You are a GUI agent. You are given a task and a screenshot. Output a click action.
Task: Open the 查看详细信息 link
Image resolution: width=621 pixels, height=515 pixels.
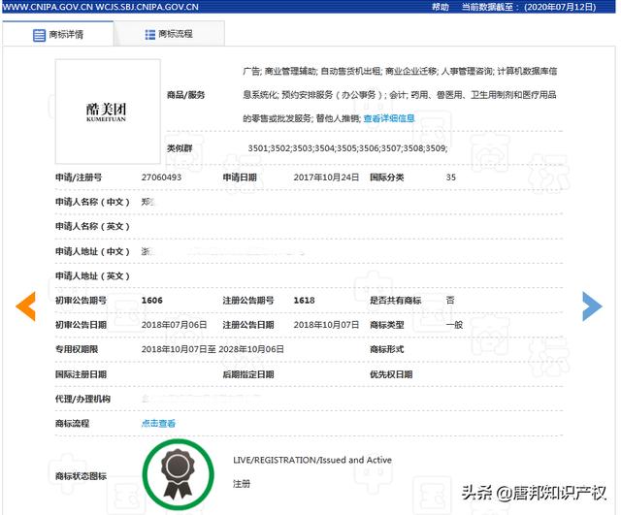click(x=389, y=118)
